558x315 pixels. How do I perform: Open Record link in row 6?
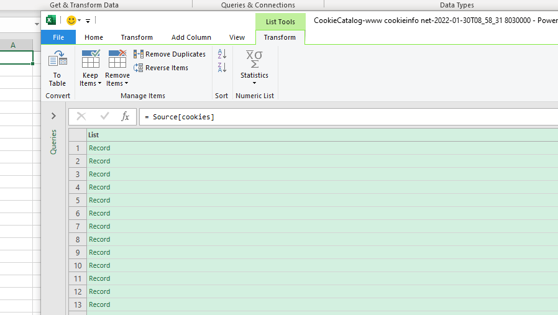[x=99, y=213]
